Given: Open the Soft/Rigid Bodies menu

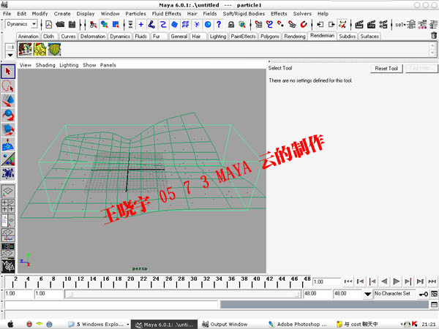Looking at the screenshot, I should 244,14.
